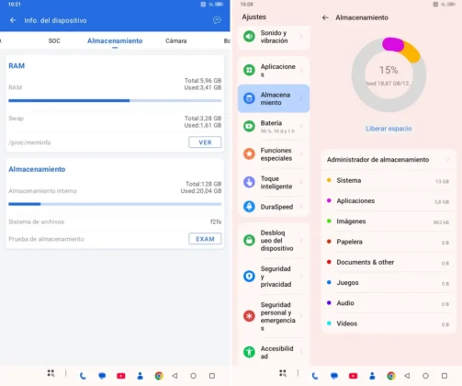Click the 15% storage donut chart
The width and height of the screenshot is (462, 386).
point(389,74)
